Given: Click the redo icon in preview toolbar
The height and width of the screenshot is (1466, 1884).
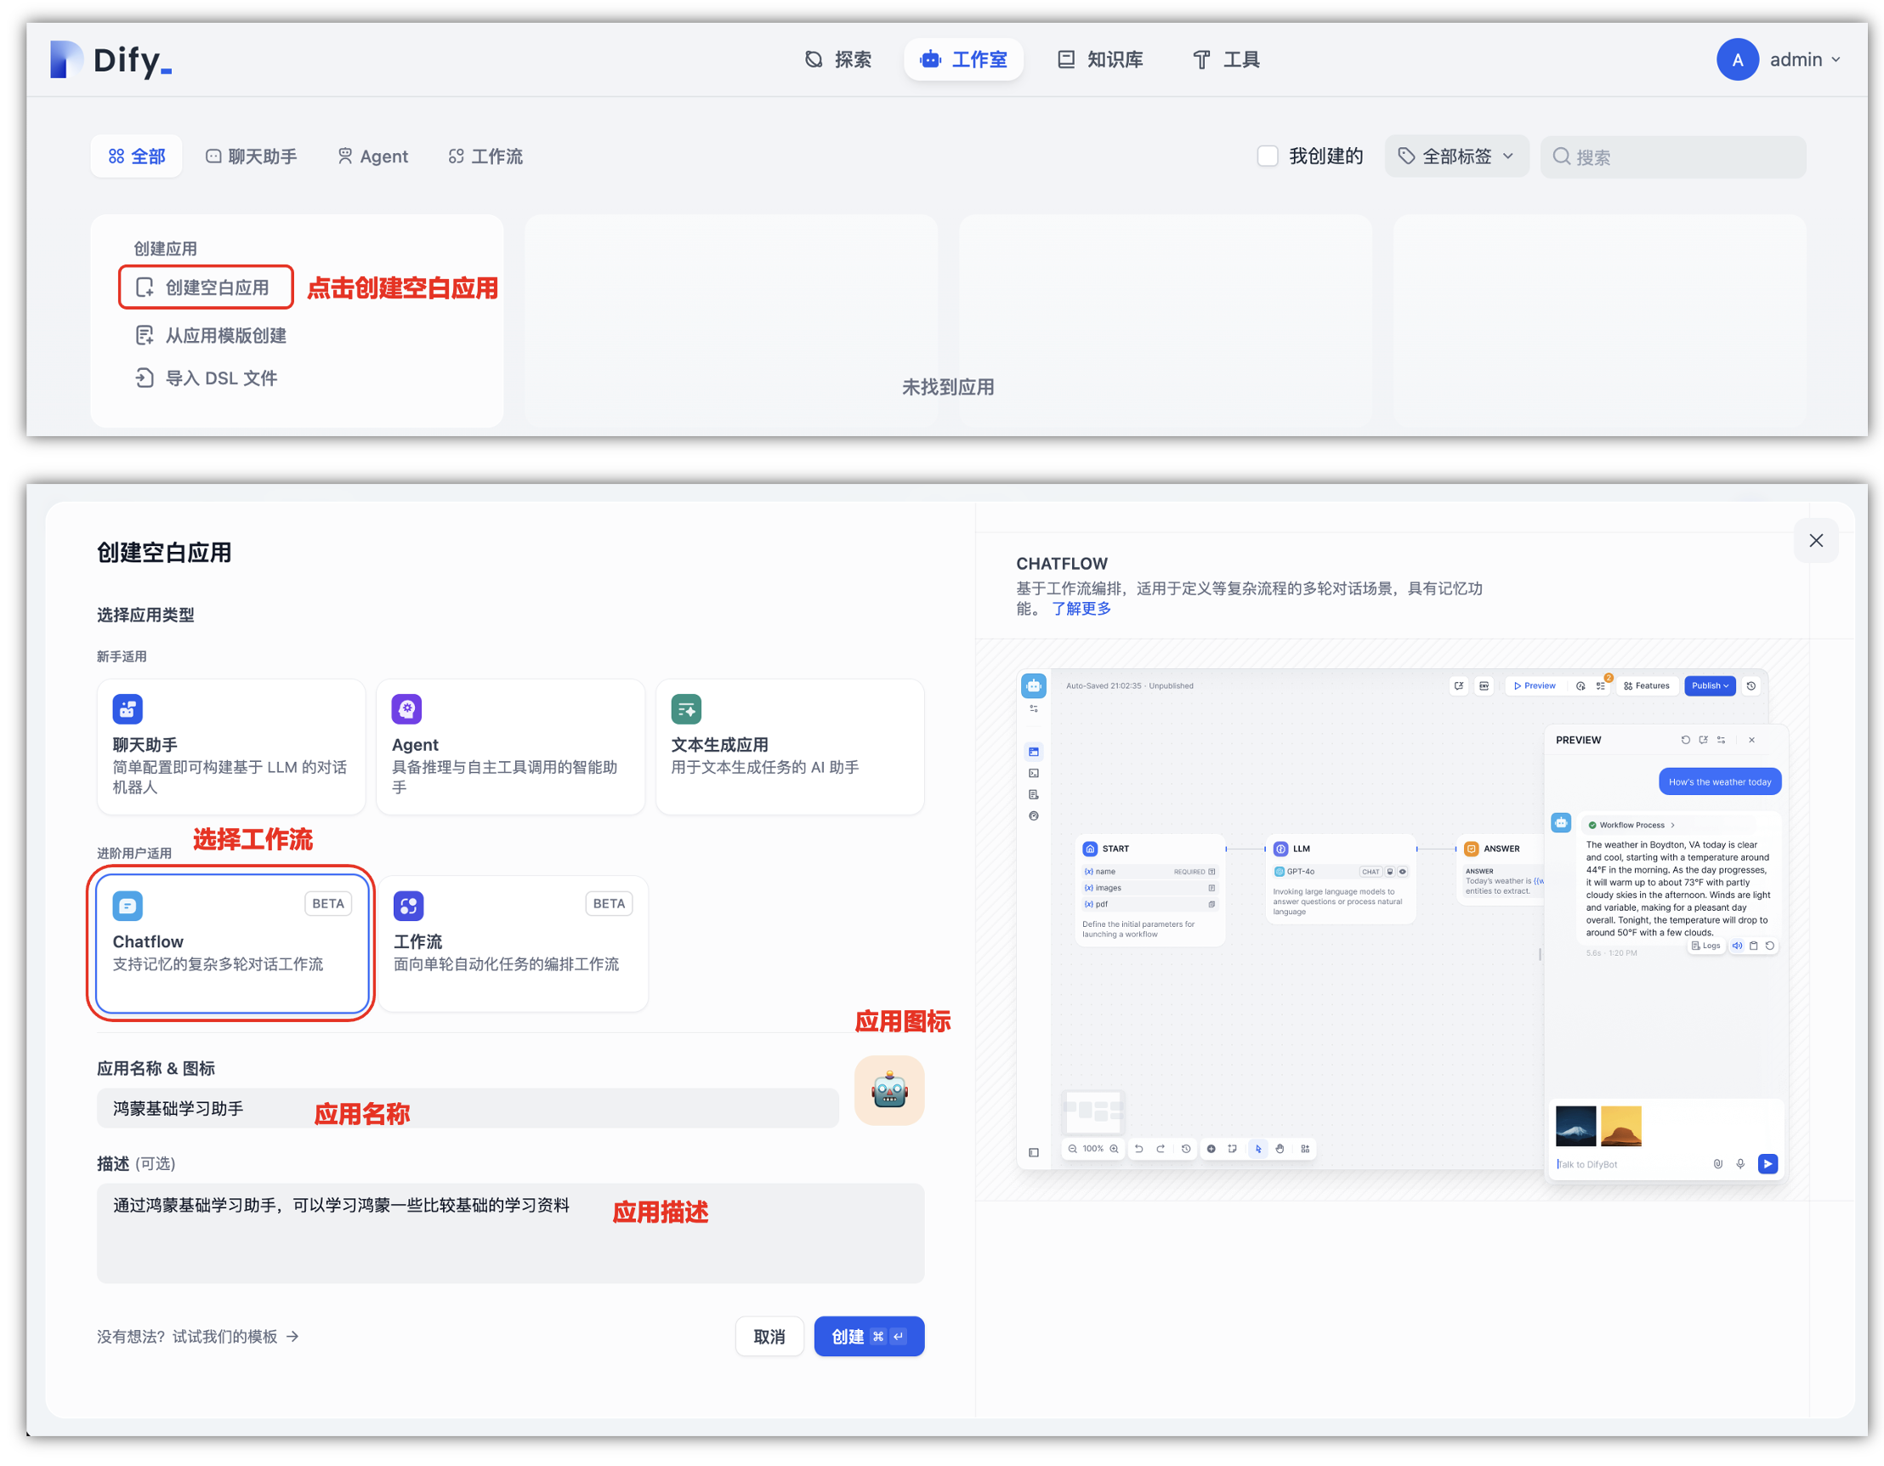Looking at the screenshot, I should (1161, 1150).
